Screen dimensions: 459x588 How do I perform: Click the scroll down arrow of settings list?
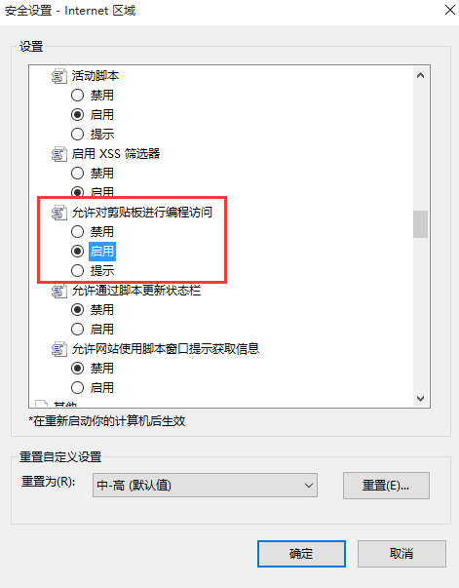[x=420, y=398]
